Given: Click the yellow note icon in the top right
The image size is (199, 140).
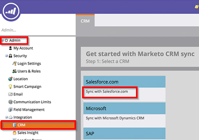Looking at the screenshot, I should tap(197, 7).
